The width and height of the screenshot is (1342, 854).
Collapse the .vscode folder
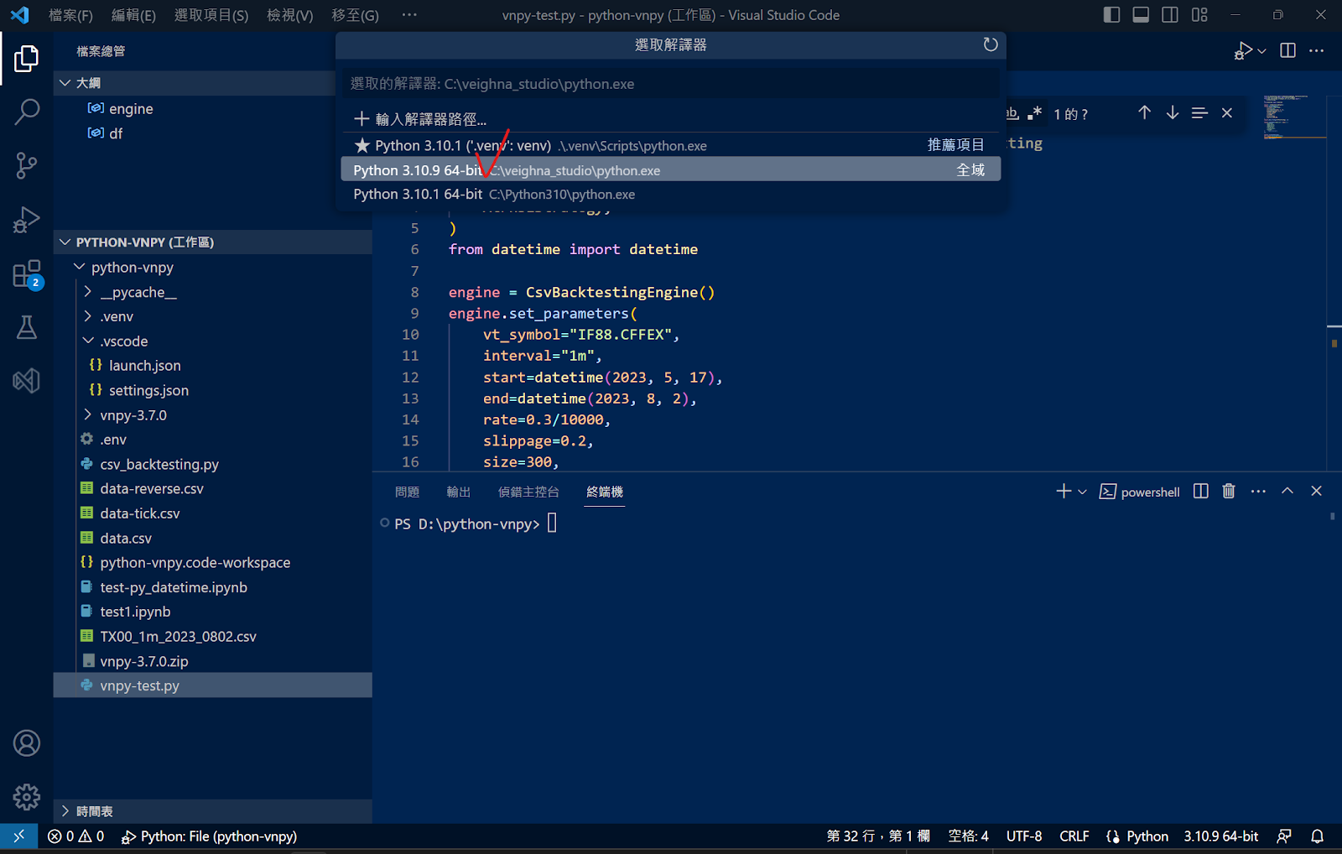88,341
